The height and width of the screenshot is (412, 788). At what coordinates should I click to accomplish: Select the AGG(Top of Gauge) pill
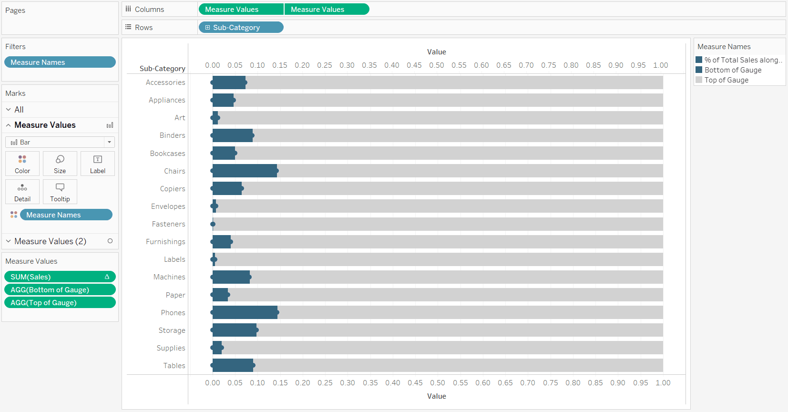pos(60,302)
